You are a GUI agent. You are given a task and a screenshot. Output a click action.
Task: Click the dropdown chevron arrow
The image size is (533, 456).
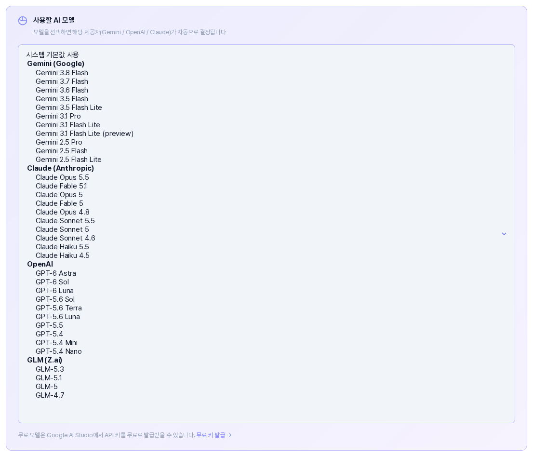coord(504,234)
